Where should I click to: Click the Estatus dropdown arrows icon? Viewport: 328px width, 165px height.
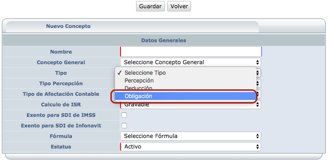257,147
